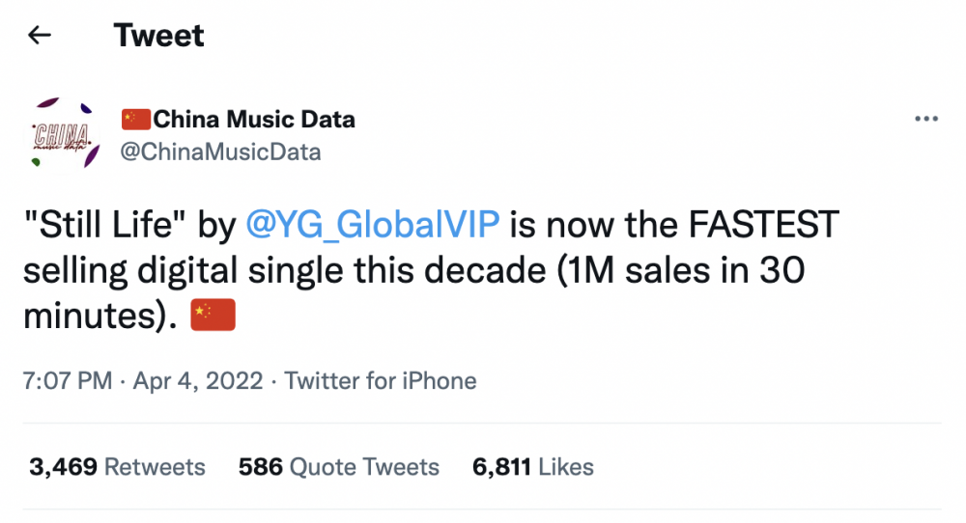The width and height of the screenshot is (966, 523).
Task: Click the Apr 4, 2022 date
Action: click(x=198, y=381)
